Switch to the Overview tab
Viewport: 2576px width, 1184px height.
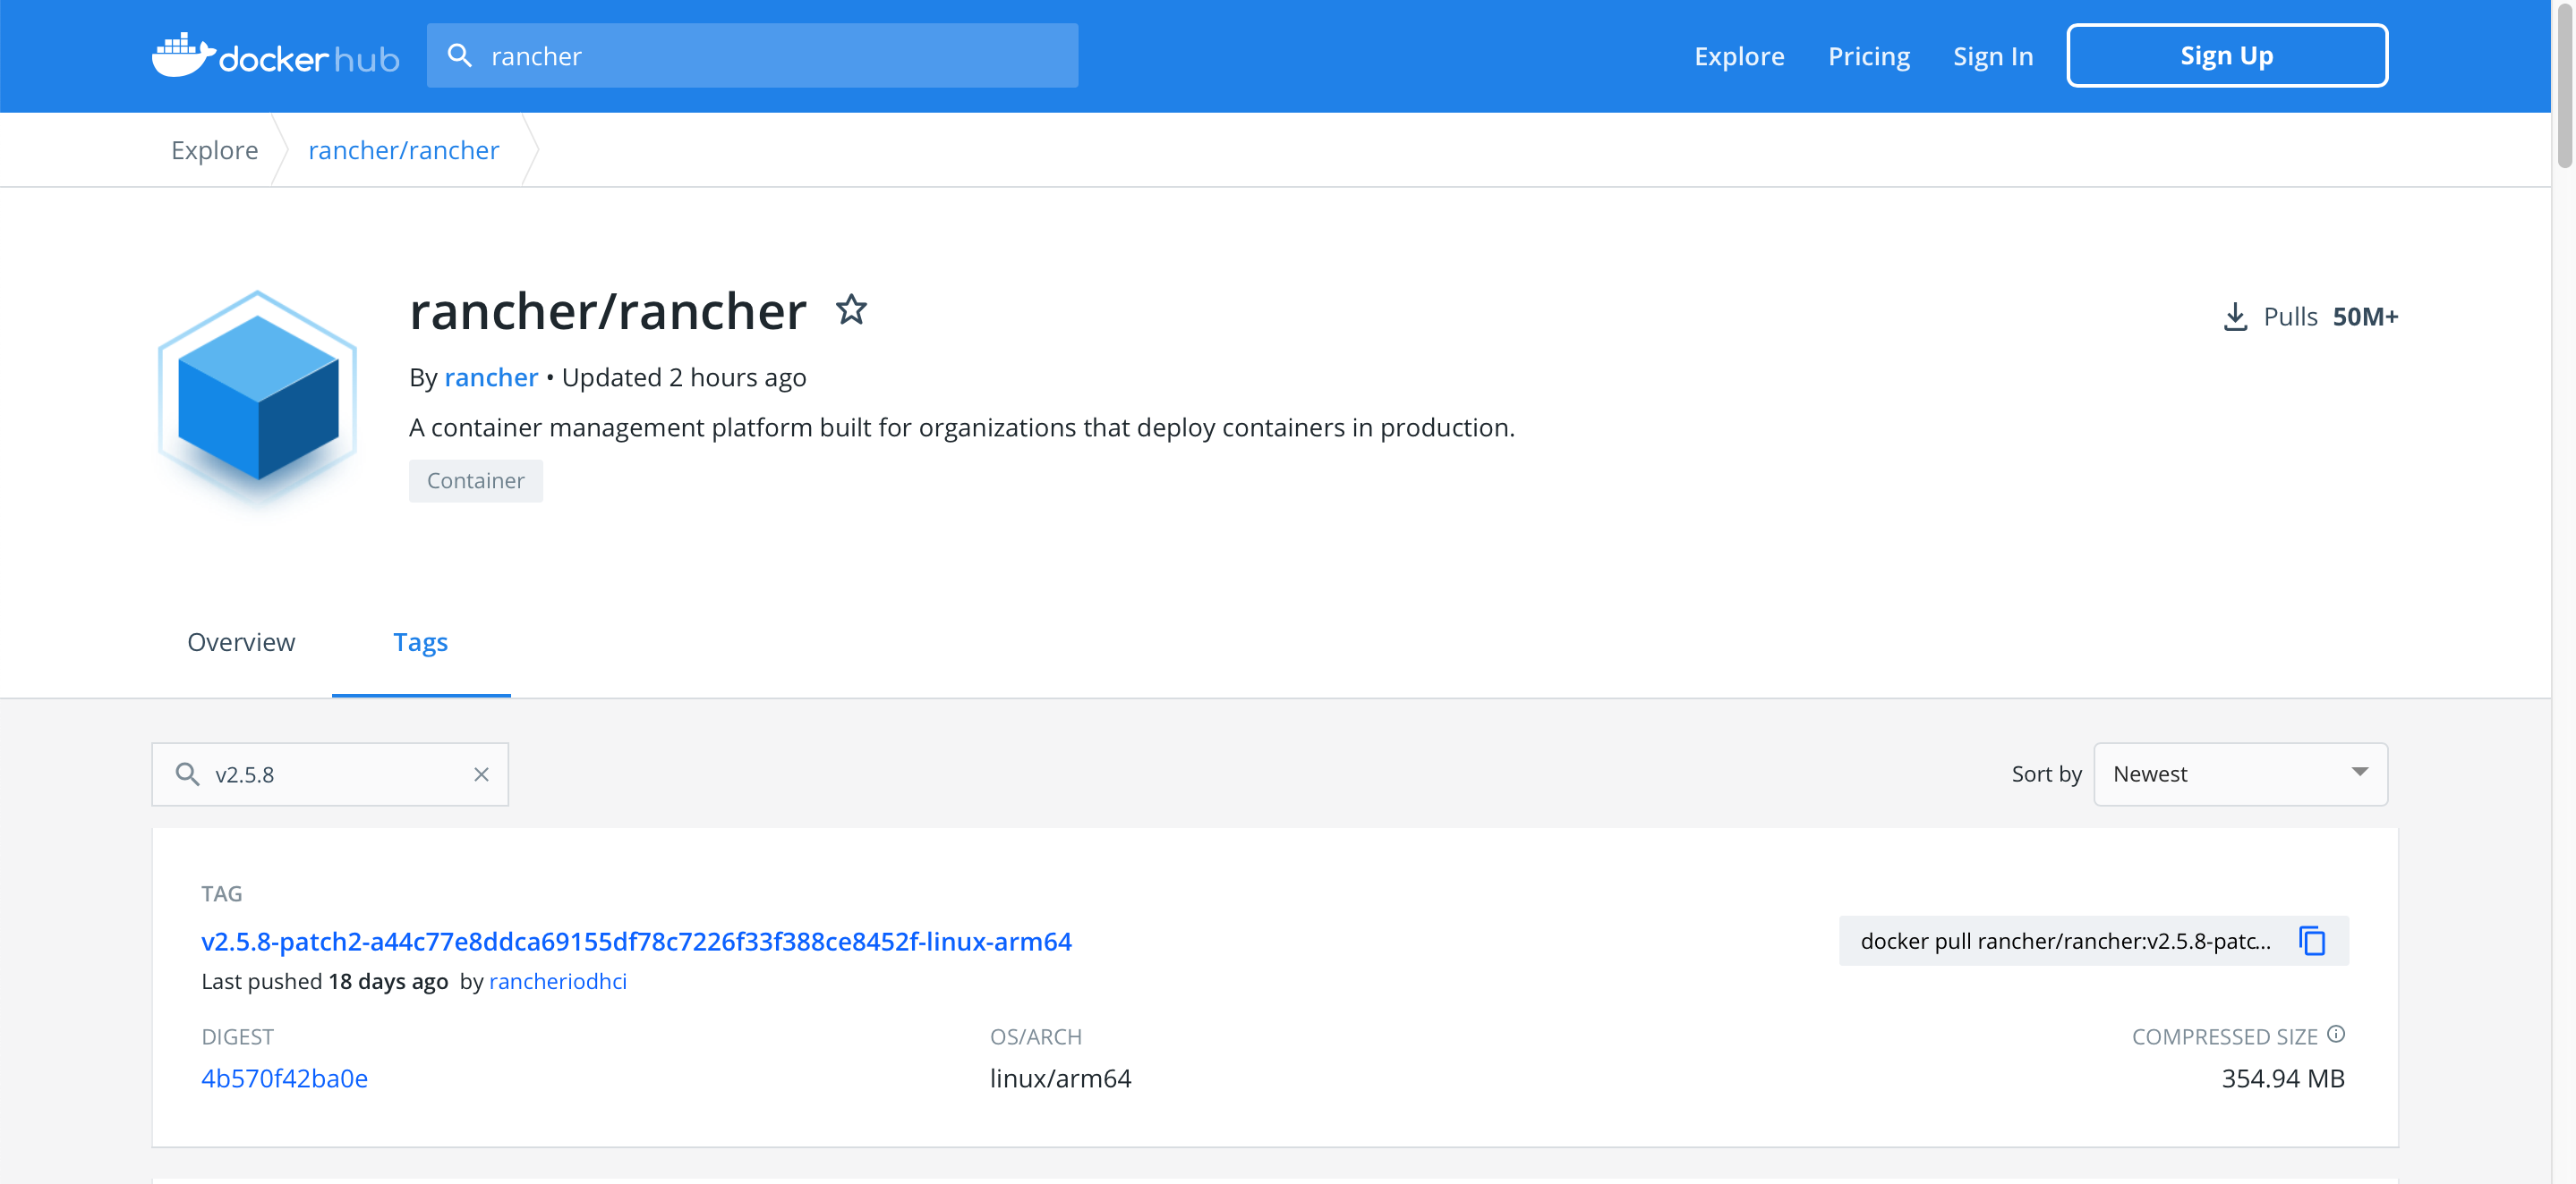coord(241,642)
